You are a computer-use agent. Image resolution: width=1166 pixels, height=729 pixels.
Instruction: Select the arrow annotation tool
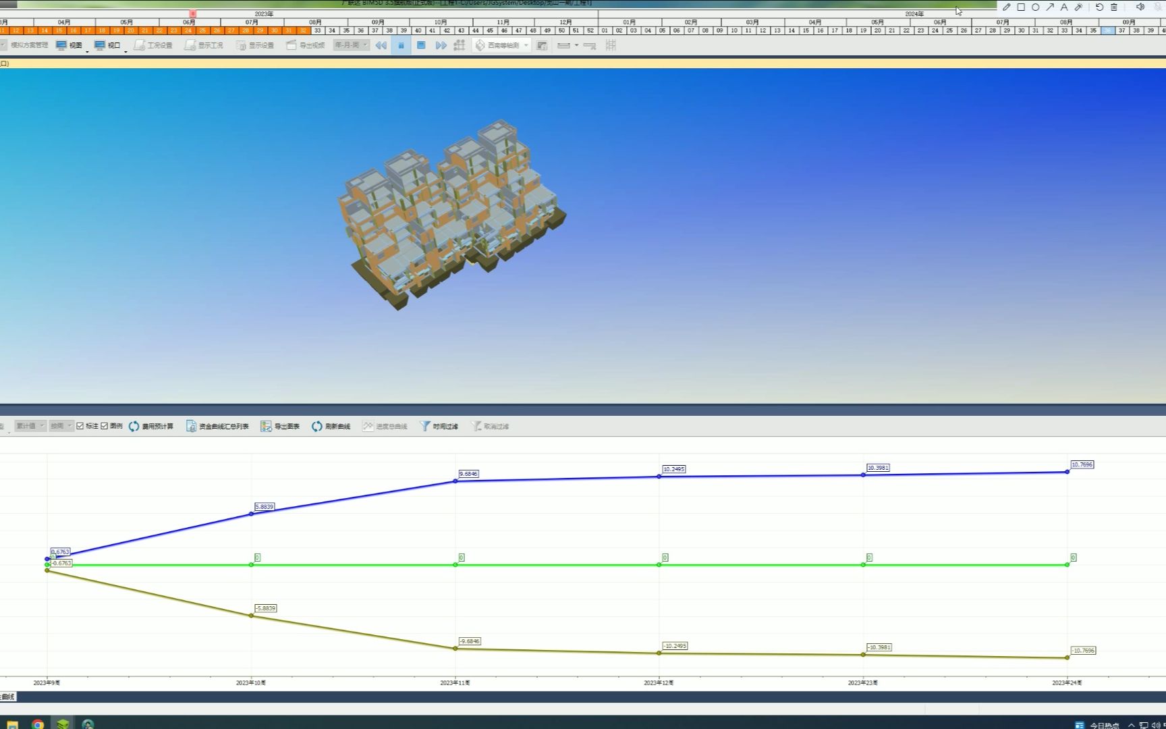coord(1050,7)
